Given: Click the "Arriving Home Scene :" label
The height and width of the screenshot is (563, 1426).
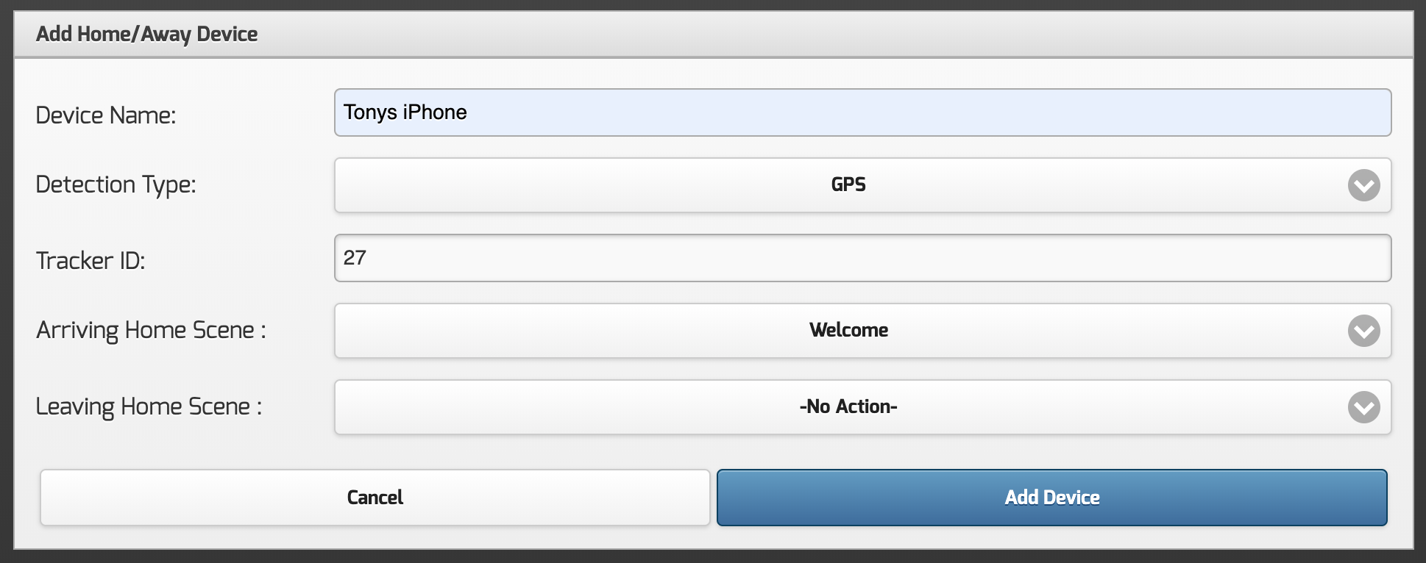Looking at the screenshot, I should [x=151, y=330].
